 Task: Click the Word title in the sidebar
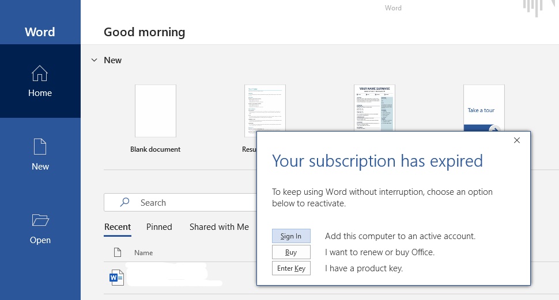(x=40, y=32)
